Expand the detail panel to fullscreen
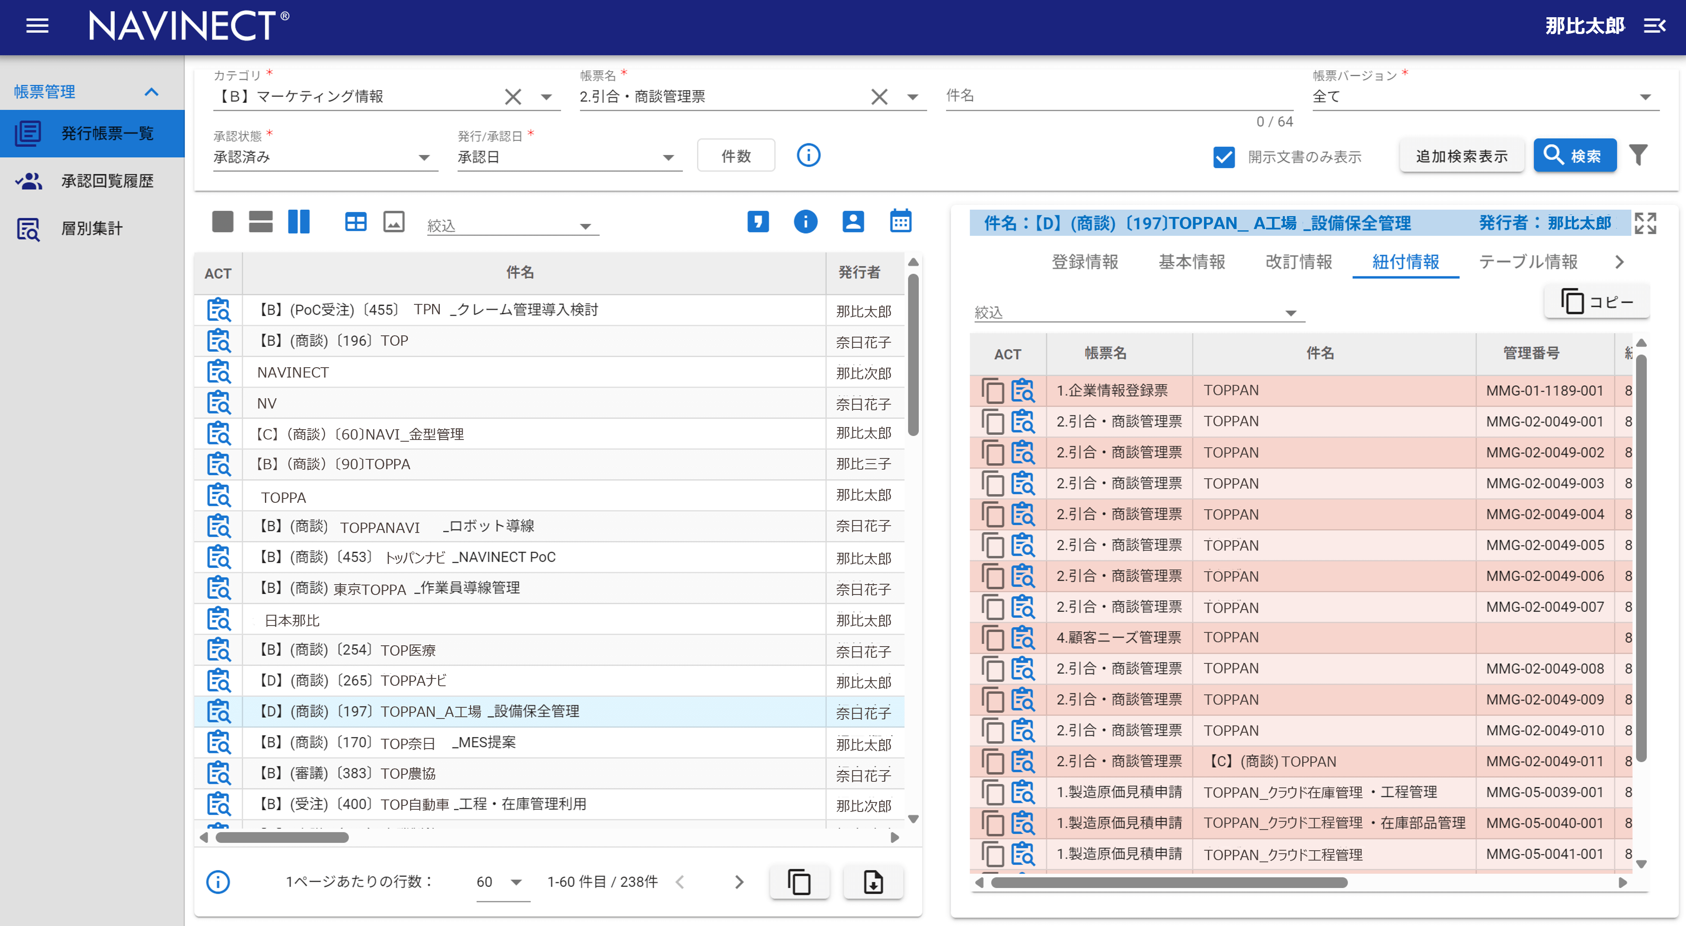Viewport: 1686px width, 926px height. 1645,223
